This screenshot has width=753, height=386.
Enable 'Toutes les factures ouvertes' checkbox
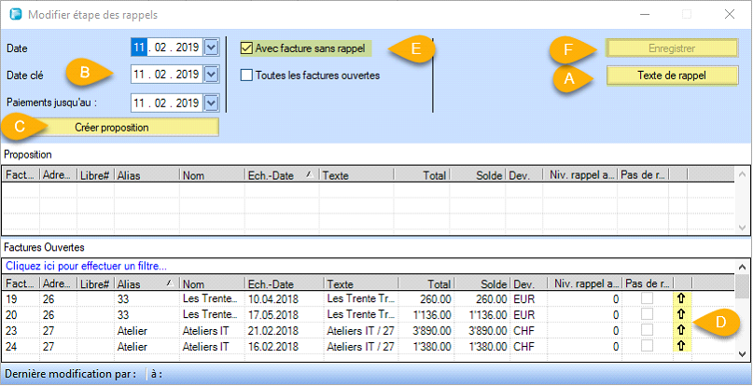pyautogui.click(x=247, y=76)
